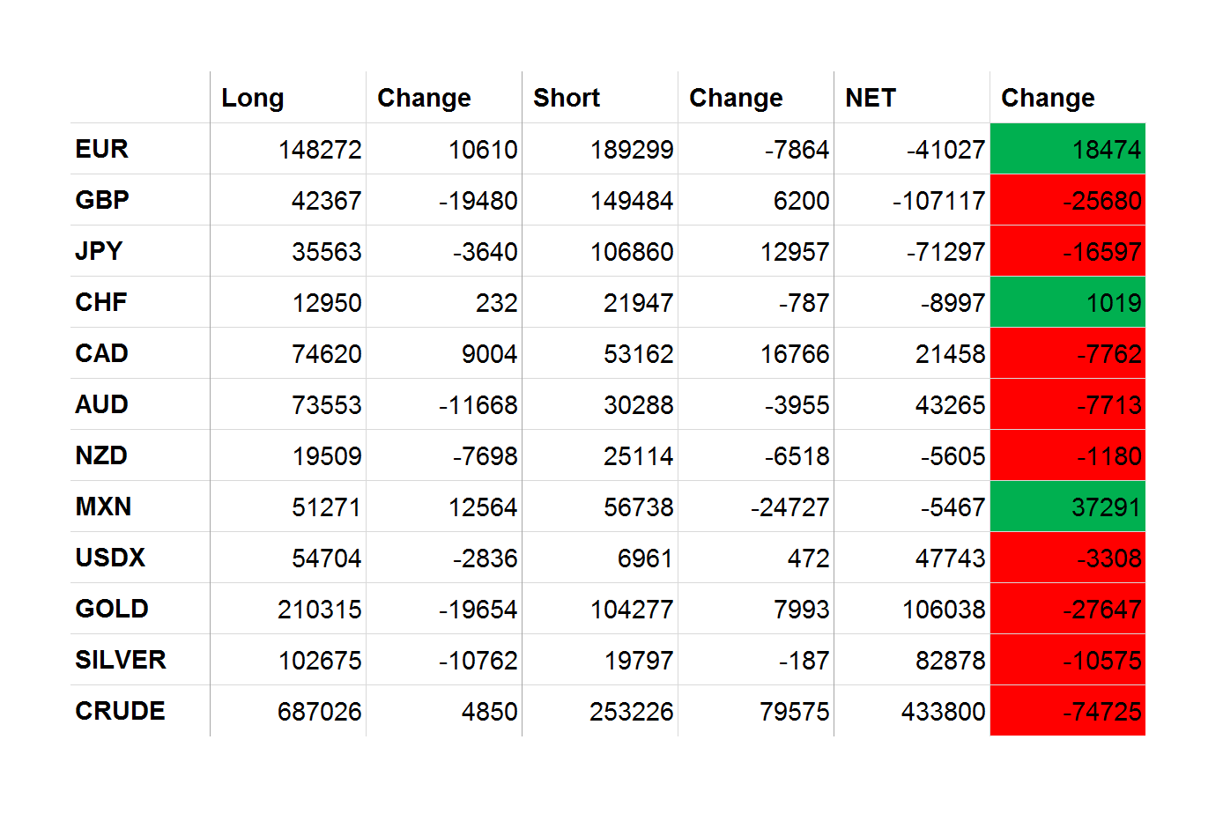
Task: Click the EUR row label
Action: (x=102, y=149)
